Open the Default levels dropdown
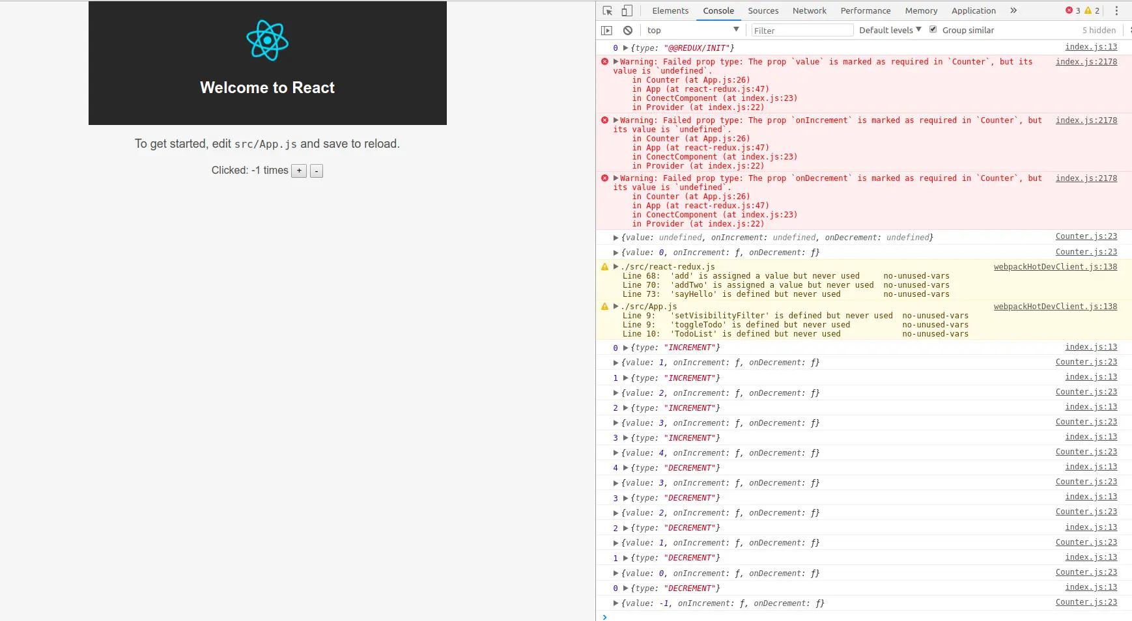The width and height of the screenshot is (1132, 621). tap(890, 30)
